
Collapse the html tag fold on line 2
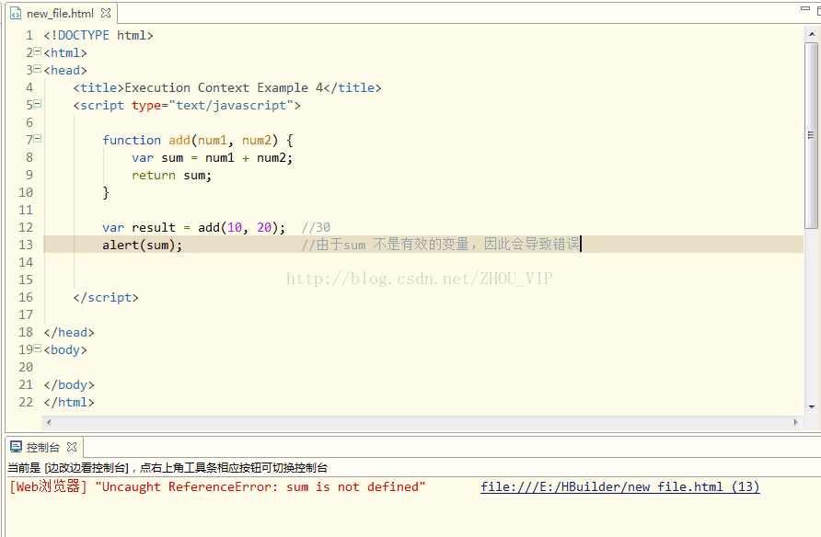[x=37, y=51]
